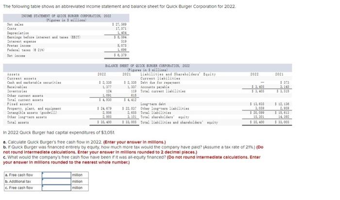Click the Inventories 2022 value 124

(109, 91)
